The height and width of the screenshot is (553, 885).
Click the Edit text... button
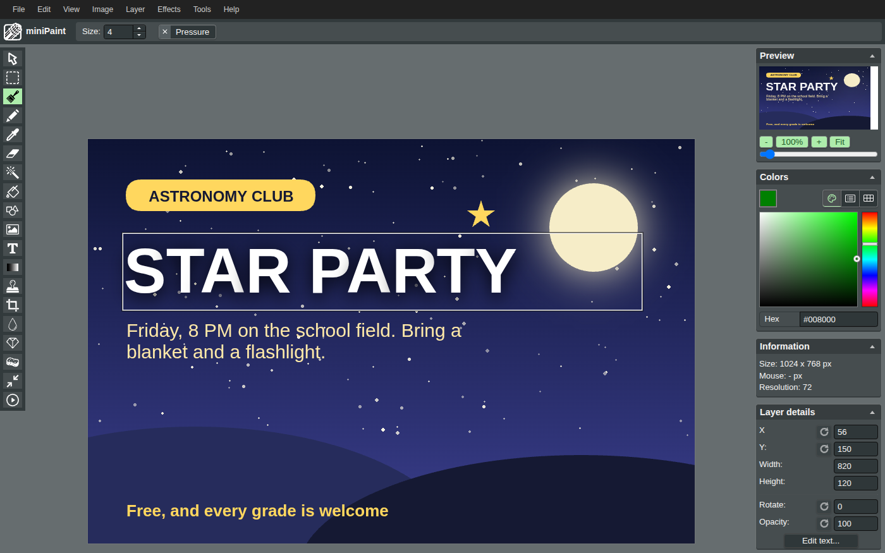pos(821,541)
